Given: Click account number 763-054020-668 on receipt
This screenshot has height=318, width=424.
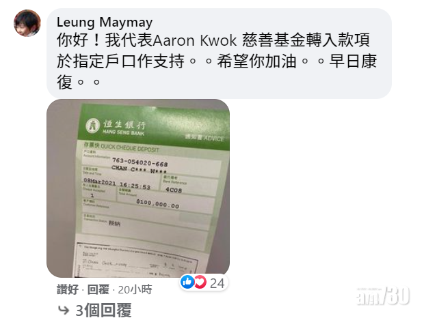Looking at the screenshot, I should 140,162.
